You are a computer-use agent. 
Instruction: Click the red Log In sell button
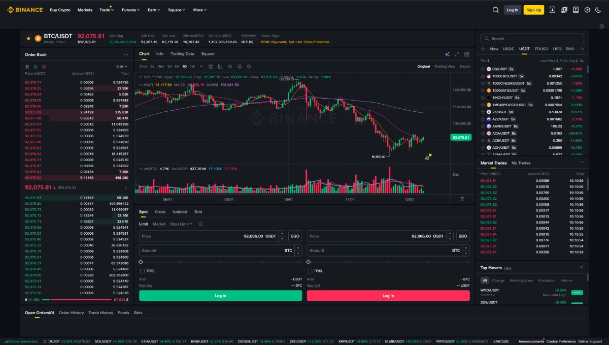coord(388,296)
